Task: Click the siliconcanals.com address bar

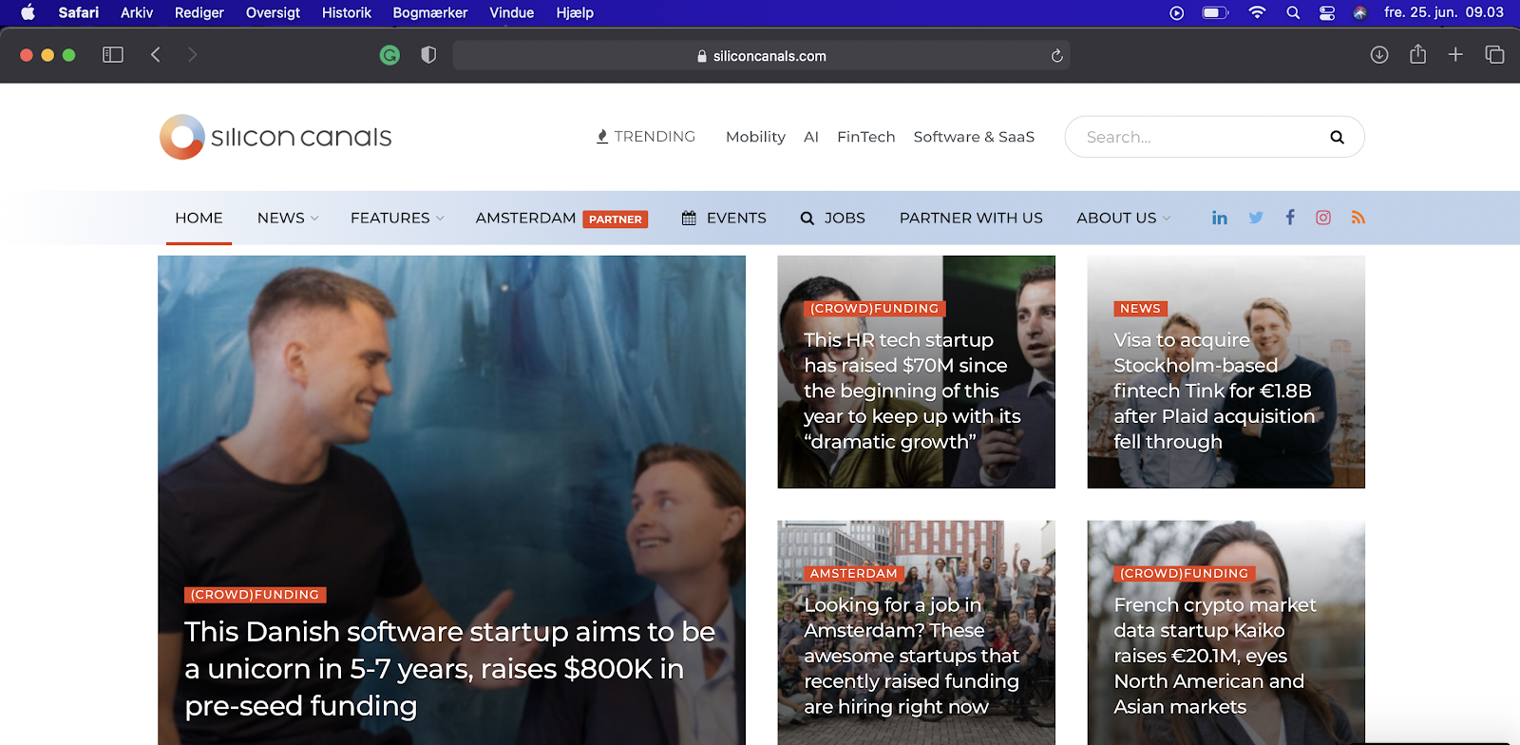Action: pyautogui.click(x=761, y=55)
